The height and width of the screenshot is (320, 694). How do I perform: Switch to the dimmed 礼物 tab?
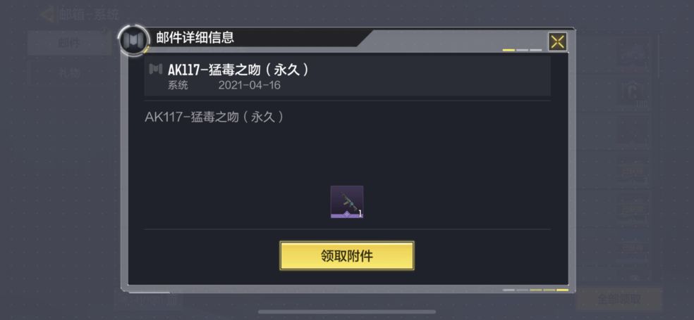pos(70,73)
